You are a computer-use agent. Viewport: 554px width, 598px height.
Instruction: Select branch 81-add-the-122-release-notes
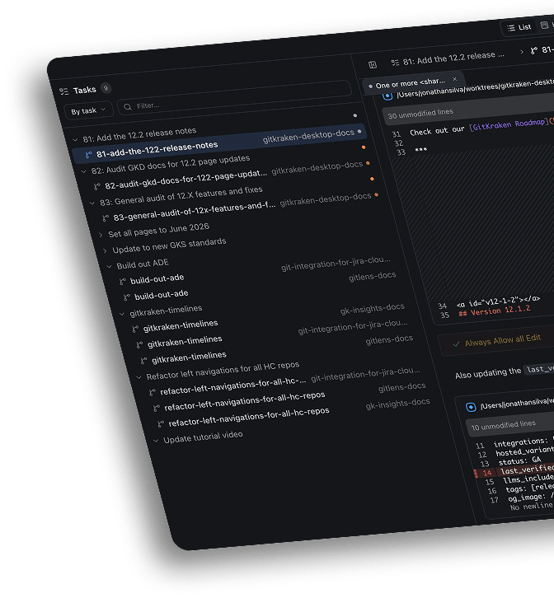tap(218, 143)
